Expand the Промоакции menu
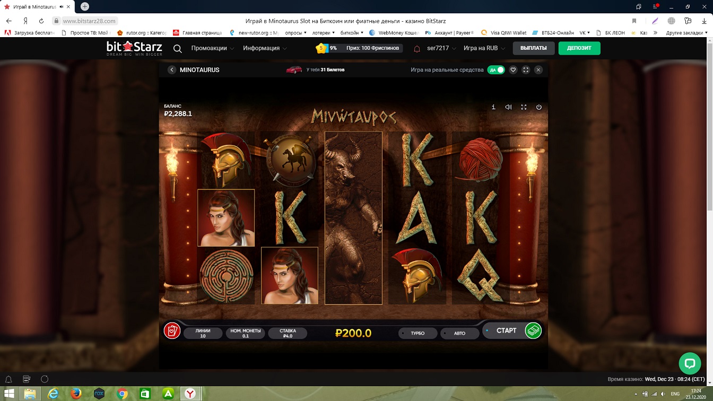This screenshot has height=401, width=713. coord(213,48)
